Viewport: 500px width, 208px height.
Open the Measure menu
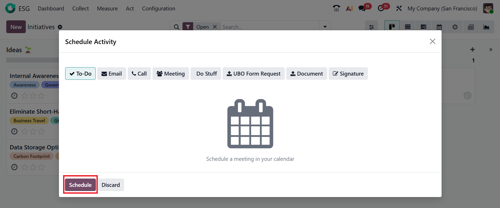coord(107,8)
